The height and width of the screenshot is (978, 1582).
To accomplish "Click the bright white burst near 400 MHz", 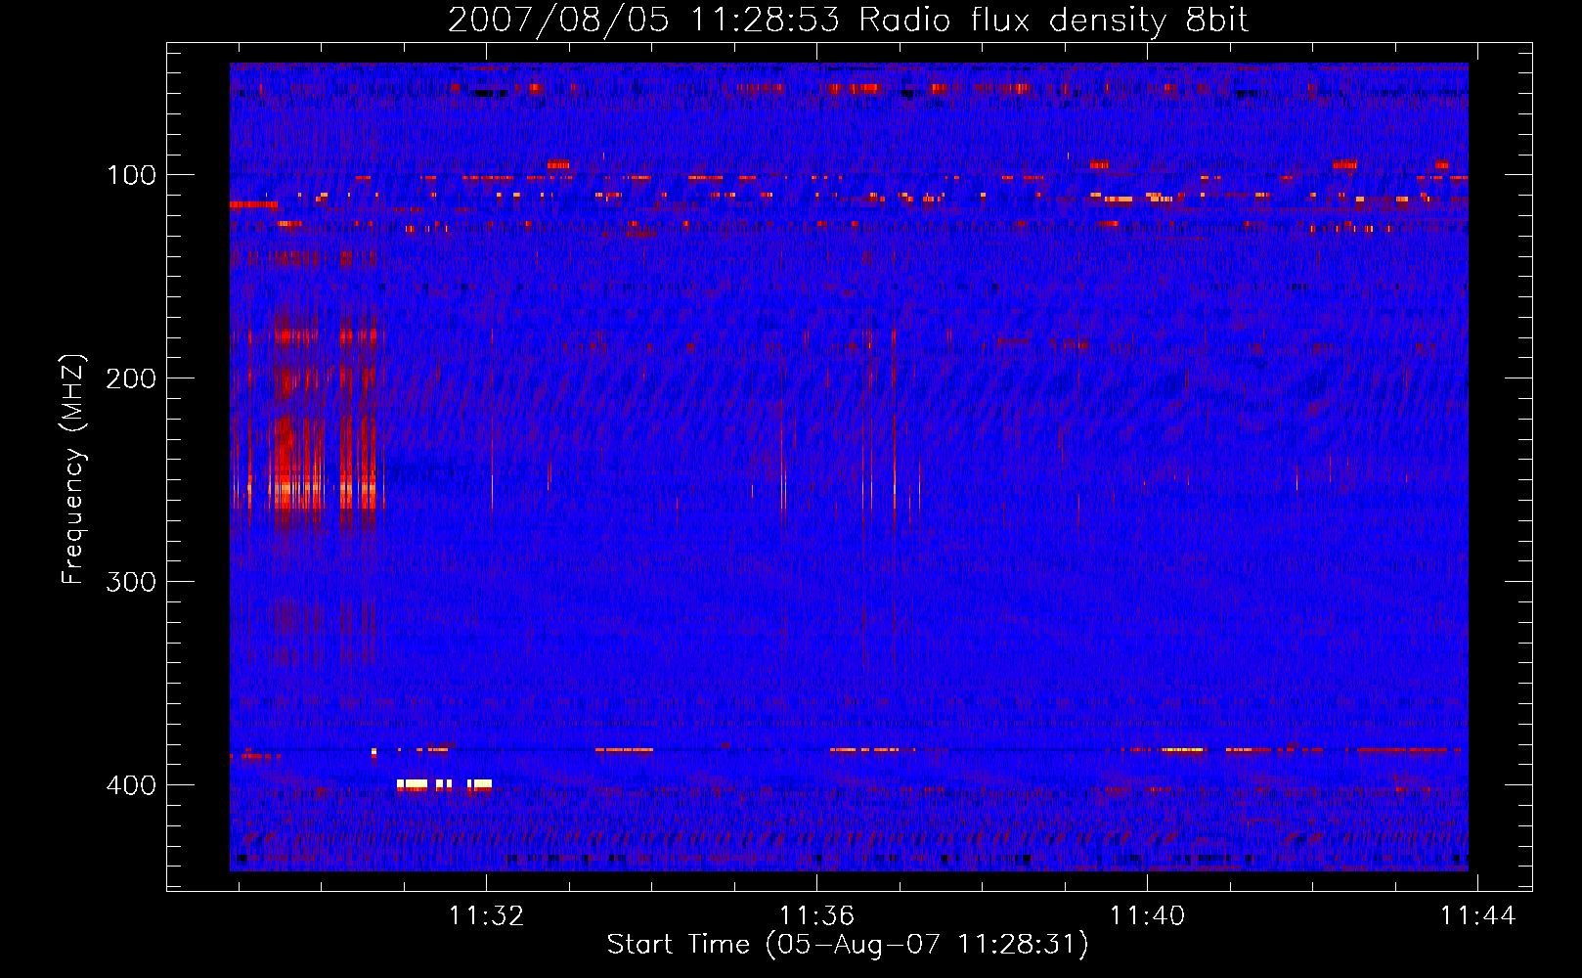I will [444, 784].
